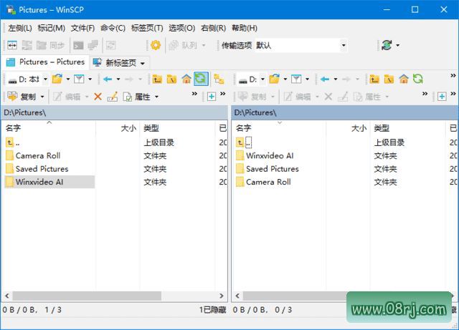Click left panel scrollbar right arrow
459x330 pixels.
pyautogui.click(x=222, y=296)
